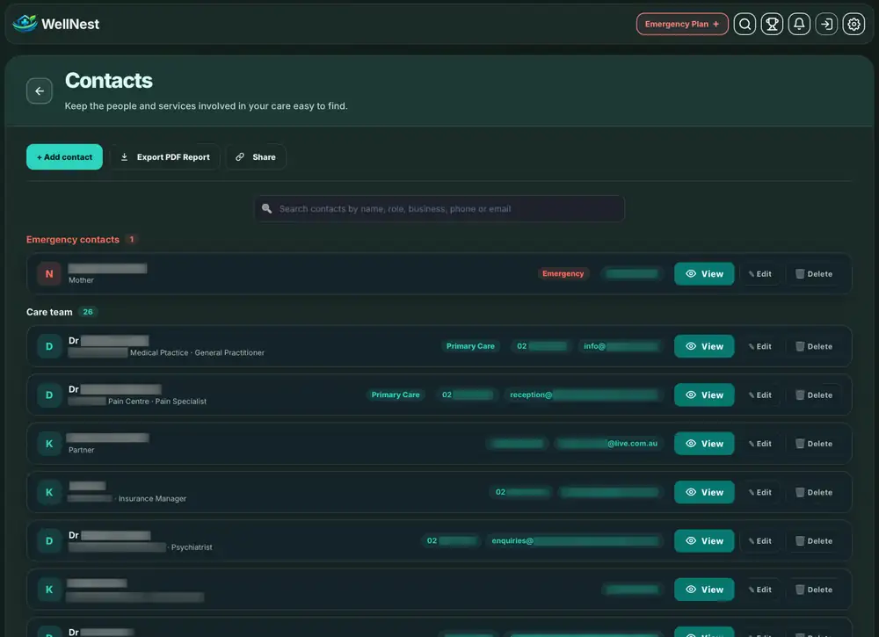The height and width of the screenshot is (637, 879).
Task: Click the @live.com.au email link
Action: tap(607, 443)
